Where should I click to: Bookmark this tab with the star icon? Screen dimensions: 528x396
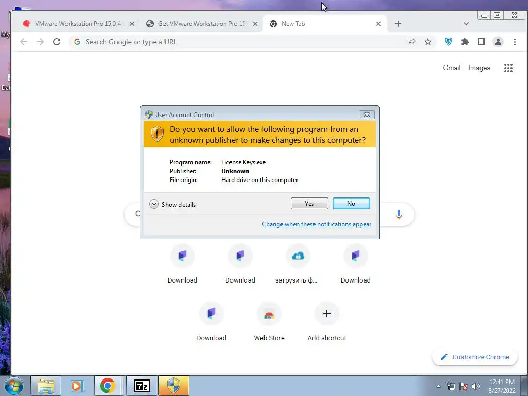[x=428, y=42]
